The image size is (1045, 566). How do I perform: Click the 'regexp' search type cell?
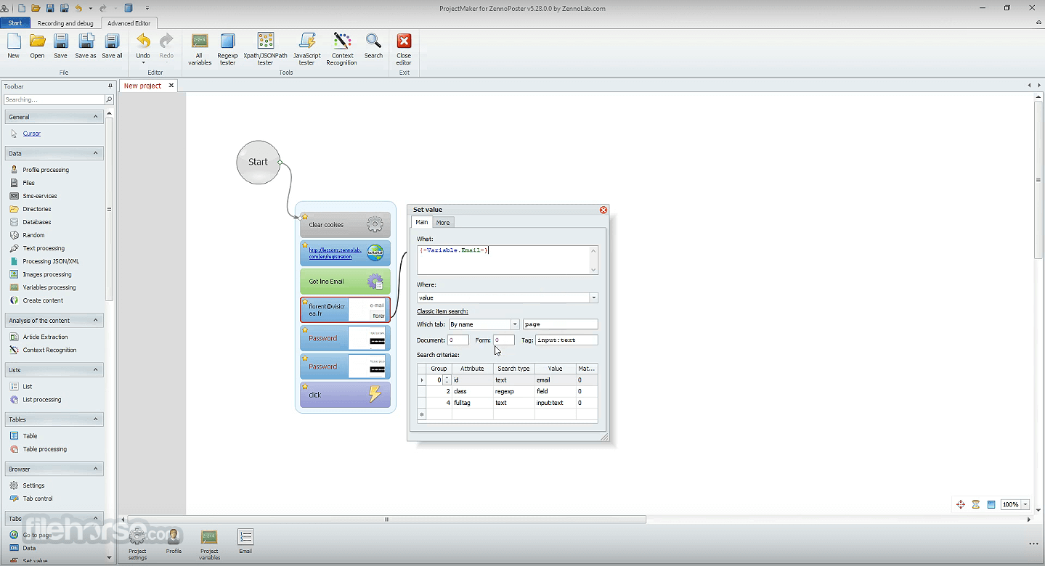(x=514, y=391)
